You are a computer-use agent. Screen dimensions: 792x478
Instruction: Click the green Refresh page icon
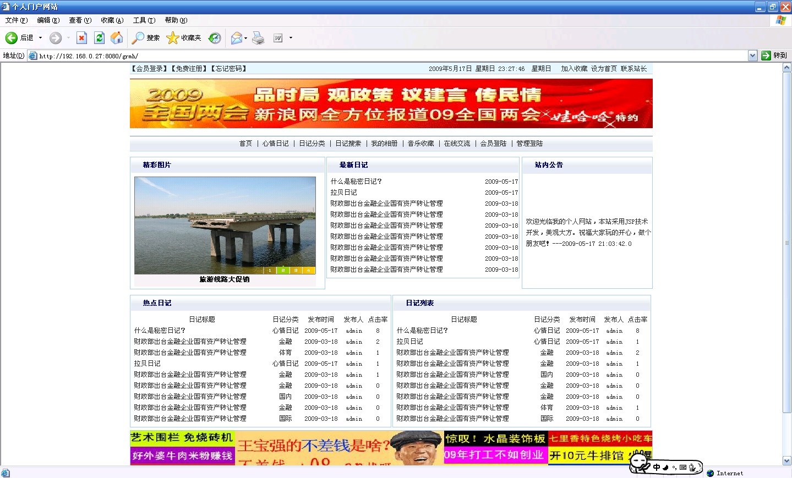click(99, 38)
